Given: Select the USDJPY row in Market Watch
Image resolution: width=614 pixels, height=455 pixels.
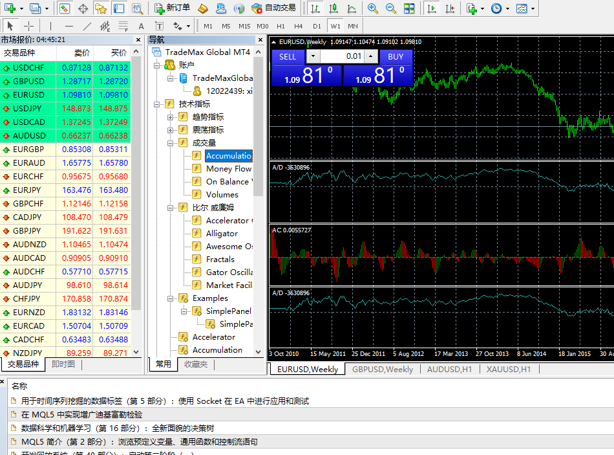Looking at the screenshot, I should click(65, 108).
